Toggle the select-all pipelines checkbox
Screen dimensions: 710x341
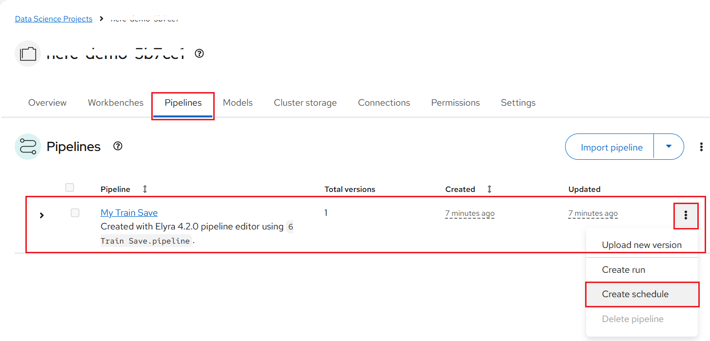(x=70, y=188)
